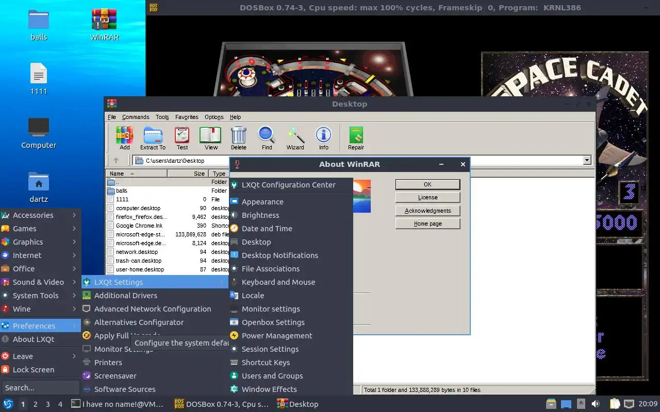Select microsoft-edge-st... row in file list
Screen dimensions: 660x412
(x=167, y=234)
